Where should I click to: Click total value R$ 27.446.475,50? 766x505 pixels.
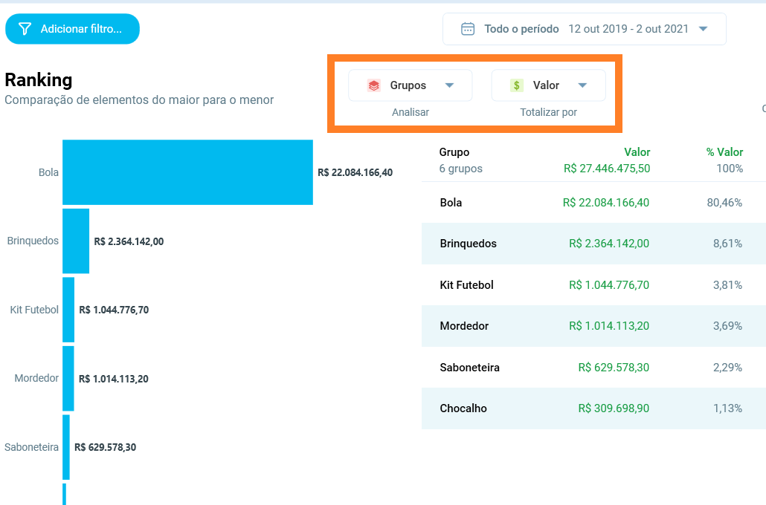tap(607, 169)
